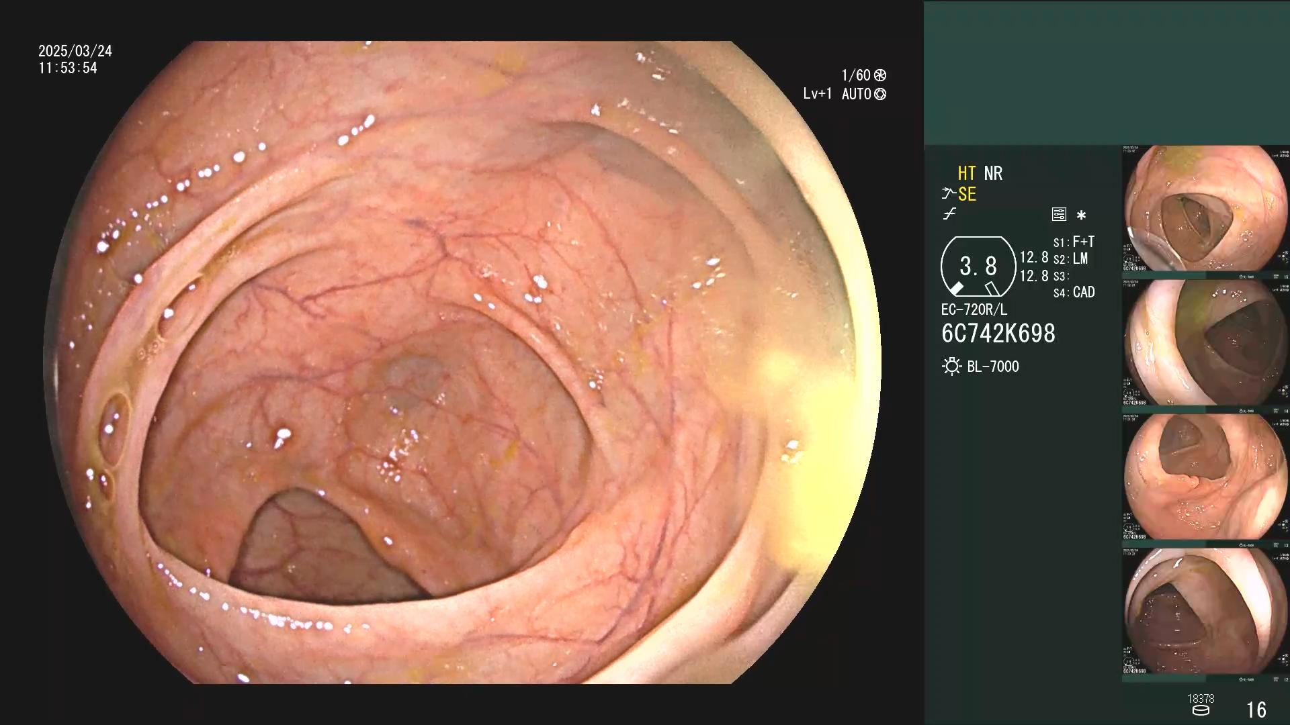Open the third captured thumbnail showing polyp

coord(1206,477)
